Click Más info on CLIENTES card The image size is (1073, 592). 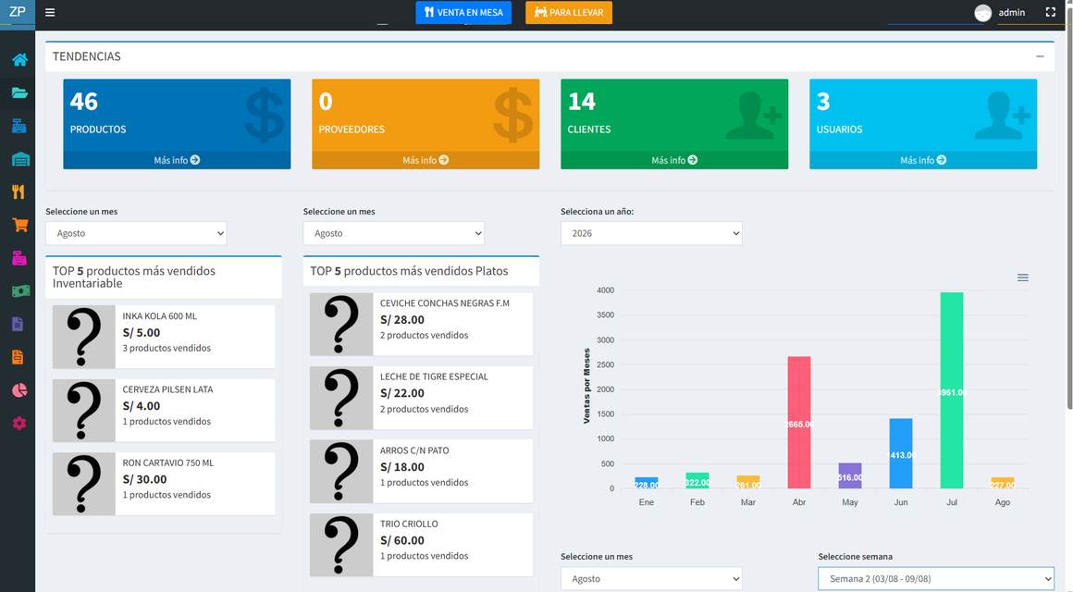coord(674,160)
